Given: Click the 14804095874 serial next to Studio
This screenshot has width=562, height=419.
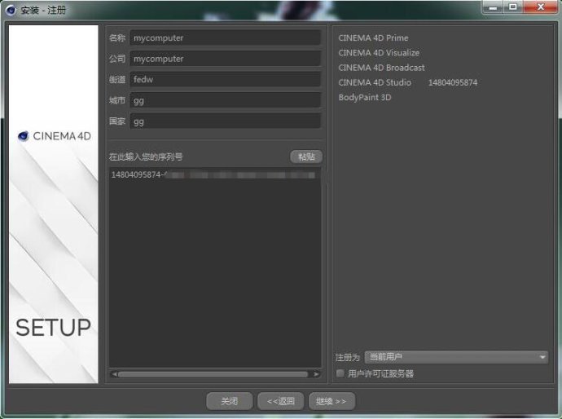Looking at the screenshot, I should [x=453, y=82].
